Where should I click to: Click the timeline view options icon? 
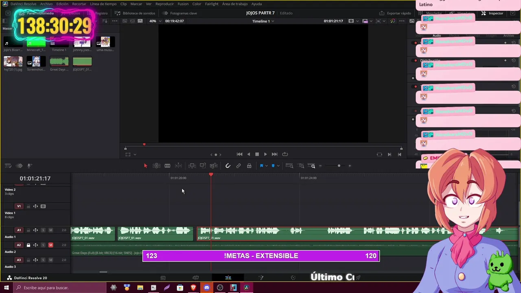pyautogui.click(x=8, y=166)
